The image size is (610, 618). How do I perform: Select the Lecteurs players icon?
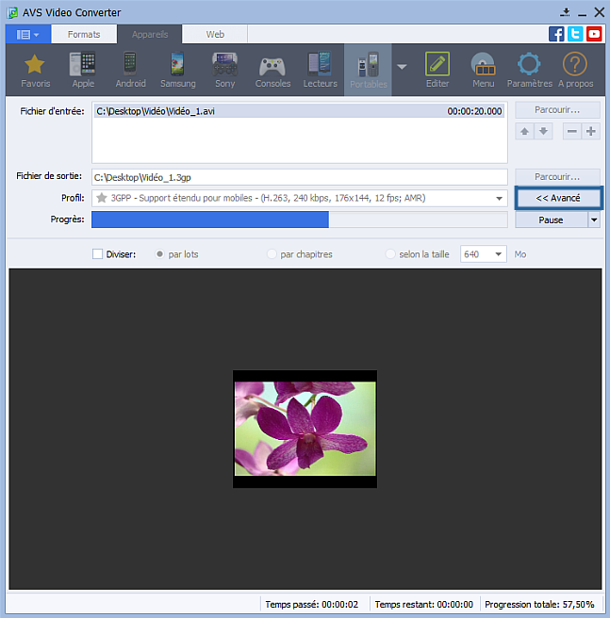click(x=320, y=70)
